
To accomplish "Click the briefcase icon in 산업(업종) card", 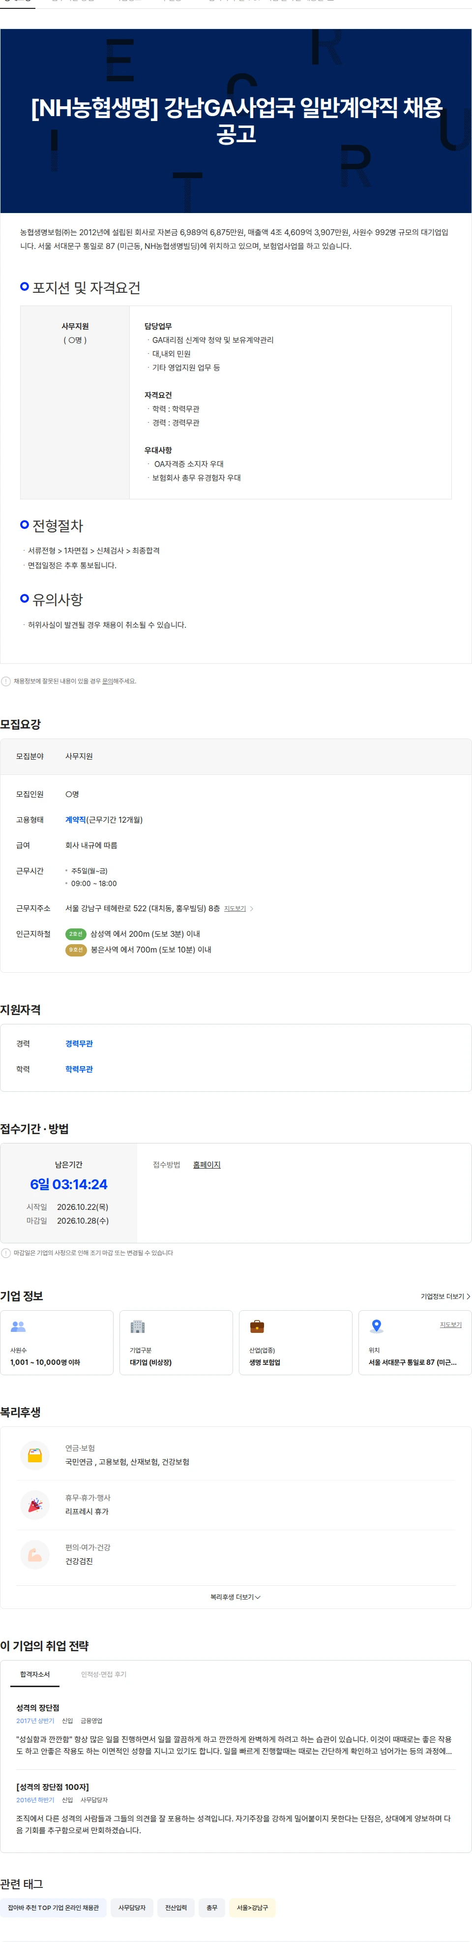I will [x=257, y=1326].
